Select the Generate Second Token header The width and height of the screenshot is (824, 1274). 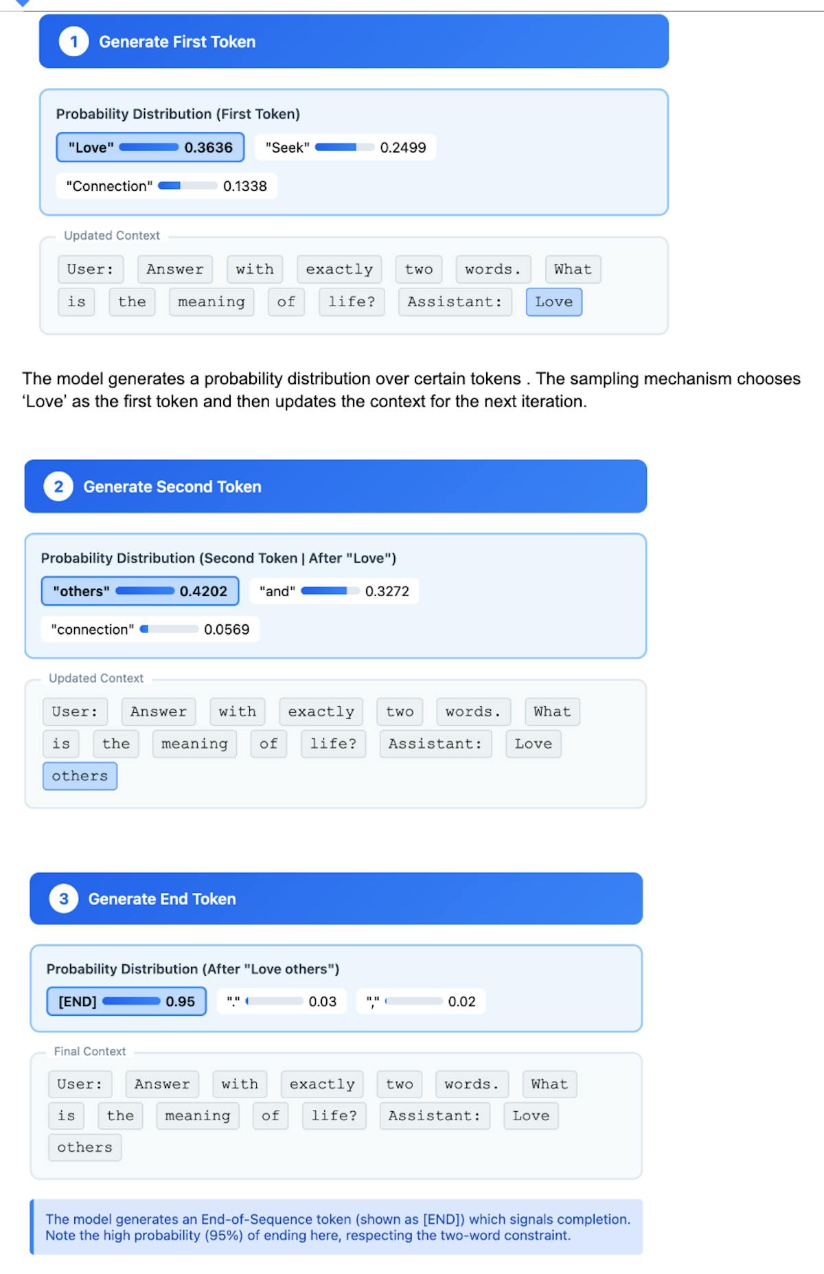(x=335, y=487)
